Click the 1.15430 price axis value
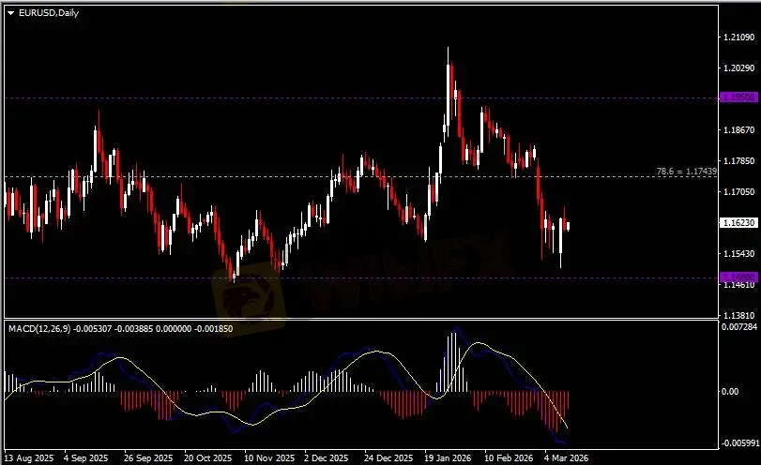 coord(738,253)
